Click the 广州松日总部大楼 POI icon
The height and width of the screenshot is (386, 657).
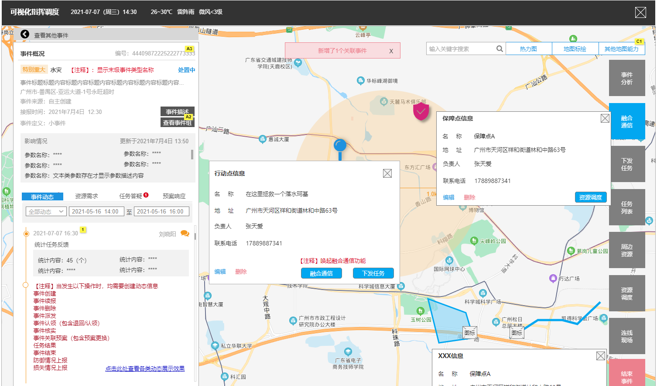coord(496,322)
